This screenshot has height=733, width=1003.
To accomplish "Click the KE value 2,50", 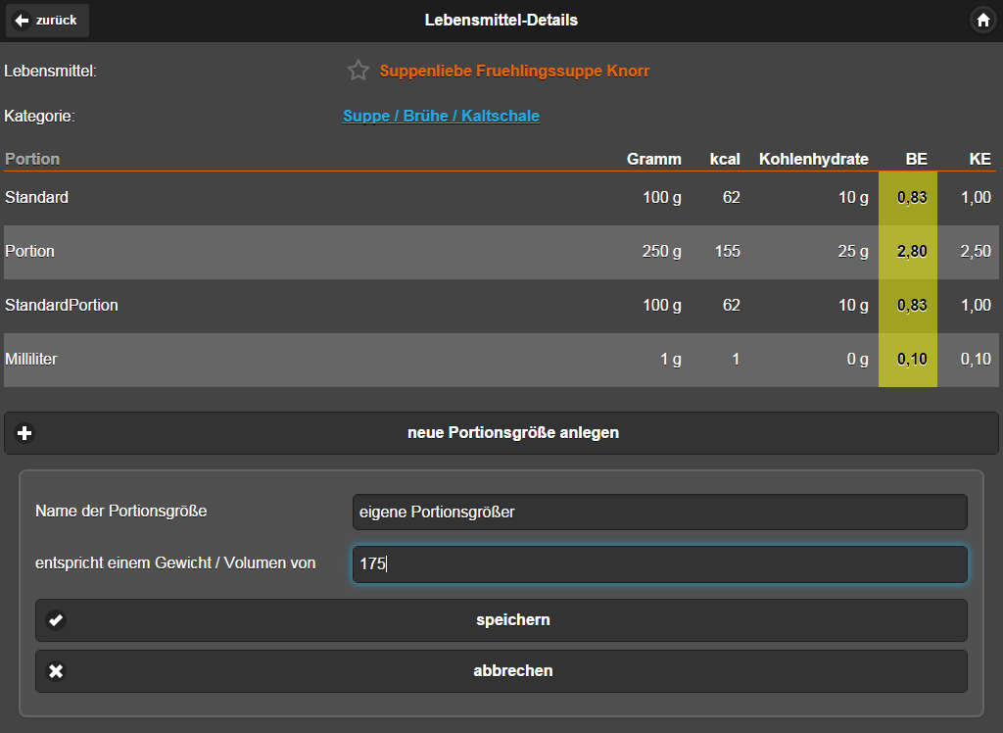I will pyautogui.click(x=976, y=251).
